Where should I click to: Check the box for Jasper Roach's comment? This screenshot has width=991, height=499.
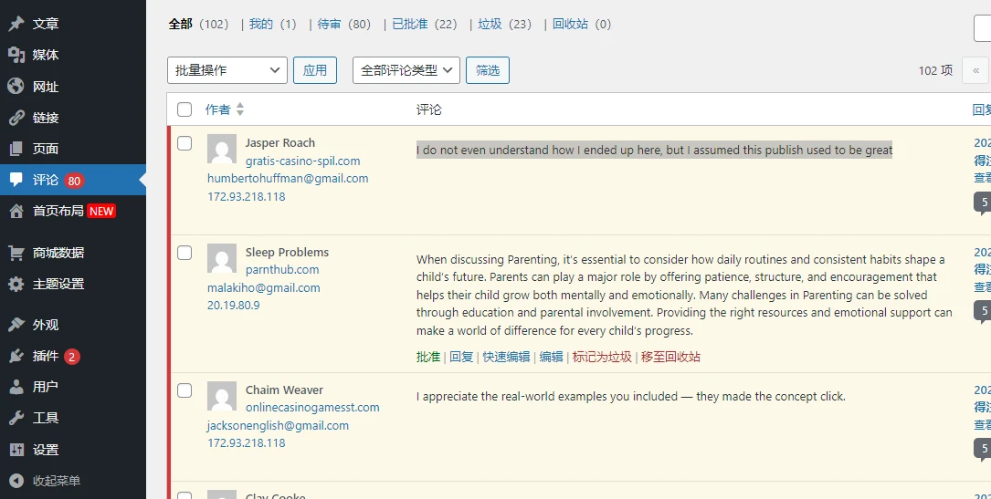184,143
